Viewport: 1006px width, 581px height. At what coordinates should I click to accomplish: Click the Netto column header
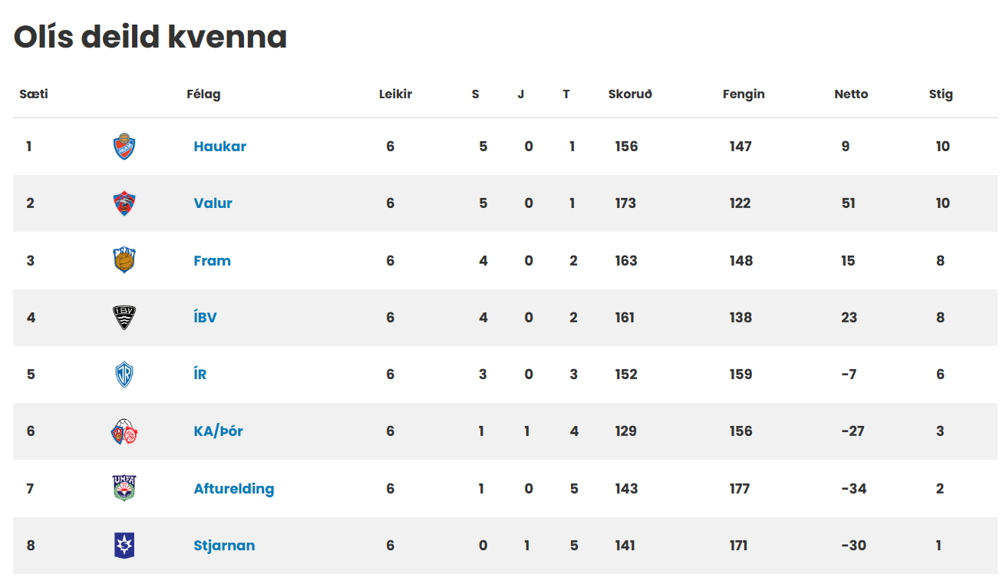(x=851, y=94)
